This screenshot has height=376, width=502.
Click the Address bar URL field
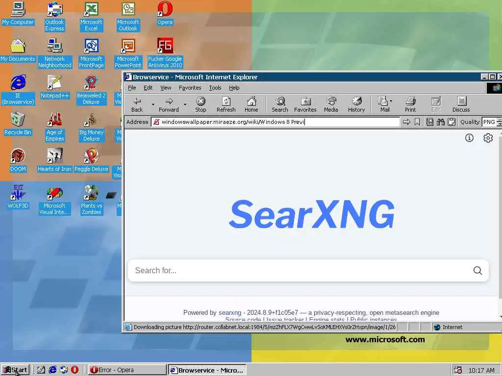tap(276, 122)
